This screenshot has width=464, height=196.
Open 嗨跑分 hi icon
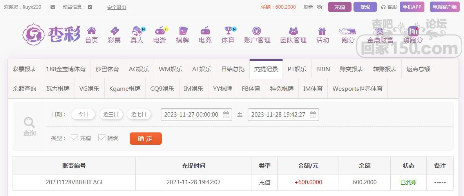[x=413, y=31]
